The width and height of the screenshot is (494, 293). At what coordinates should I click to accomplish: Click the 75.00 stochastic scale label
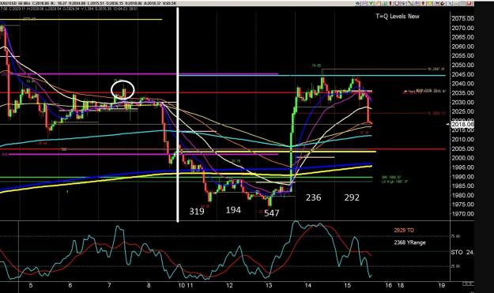455,236
